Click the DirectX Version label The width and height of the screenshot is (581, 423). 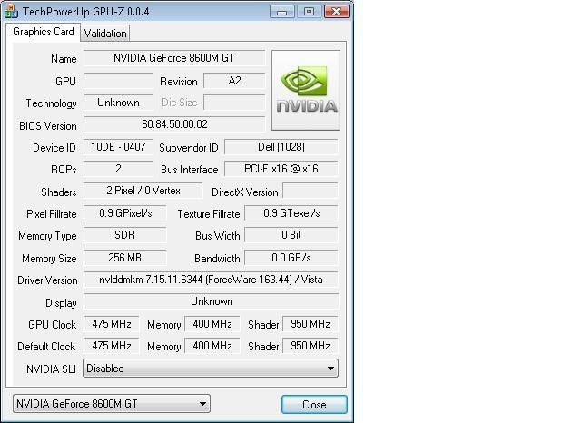click(x=244, y=192)
